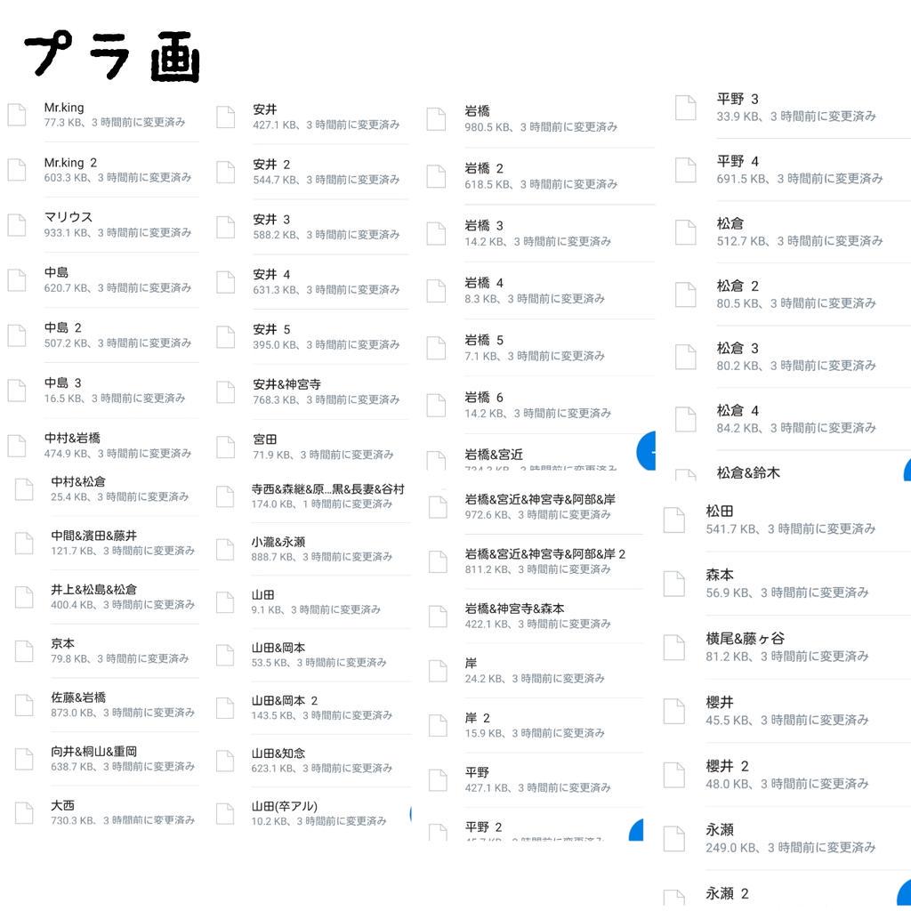
Task: Select the file icon beside 向井&桐山&重岡
Action: click(x=24, y=759)
